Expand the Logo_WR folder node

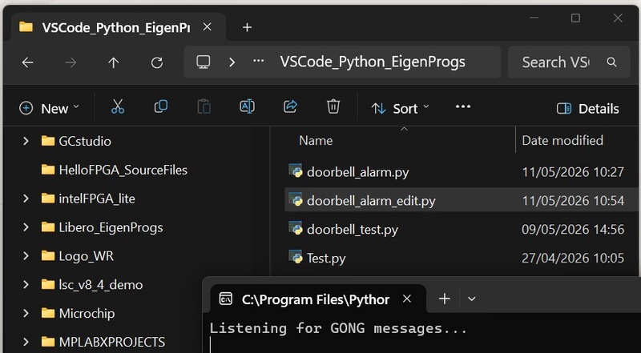(26, 256)
